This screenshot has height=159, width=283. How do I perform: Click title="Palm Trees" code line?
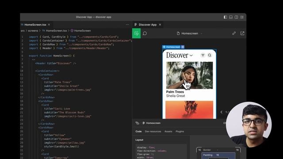coord(58,82)
